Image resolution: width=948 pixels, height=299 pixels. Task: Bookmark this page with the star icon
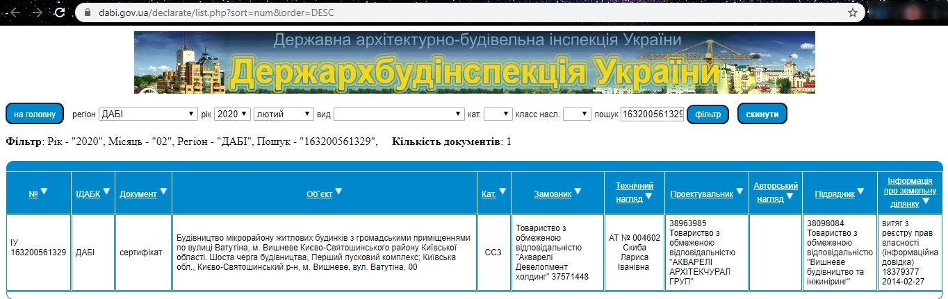coord(853,12)
